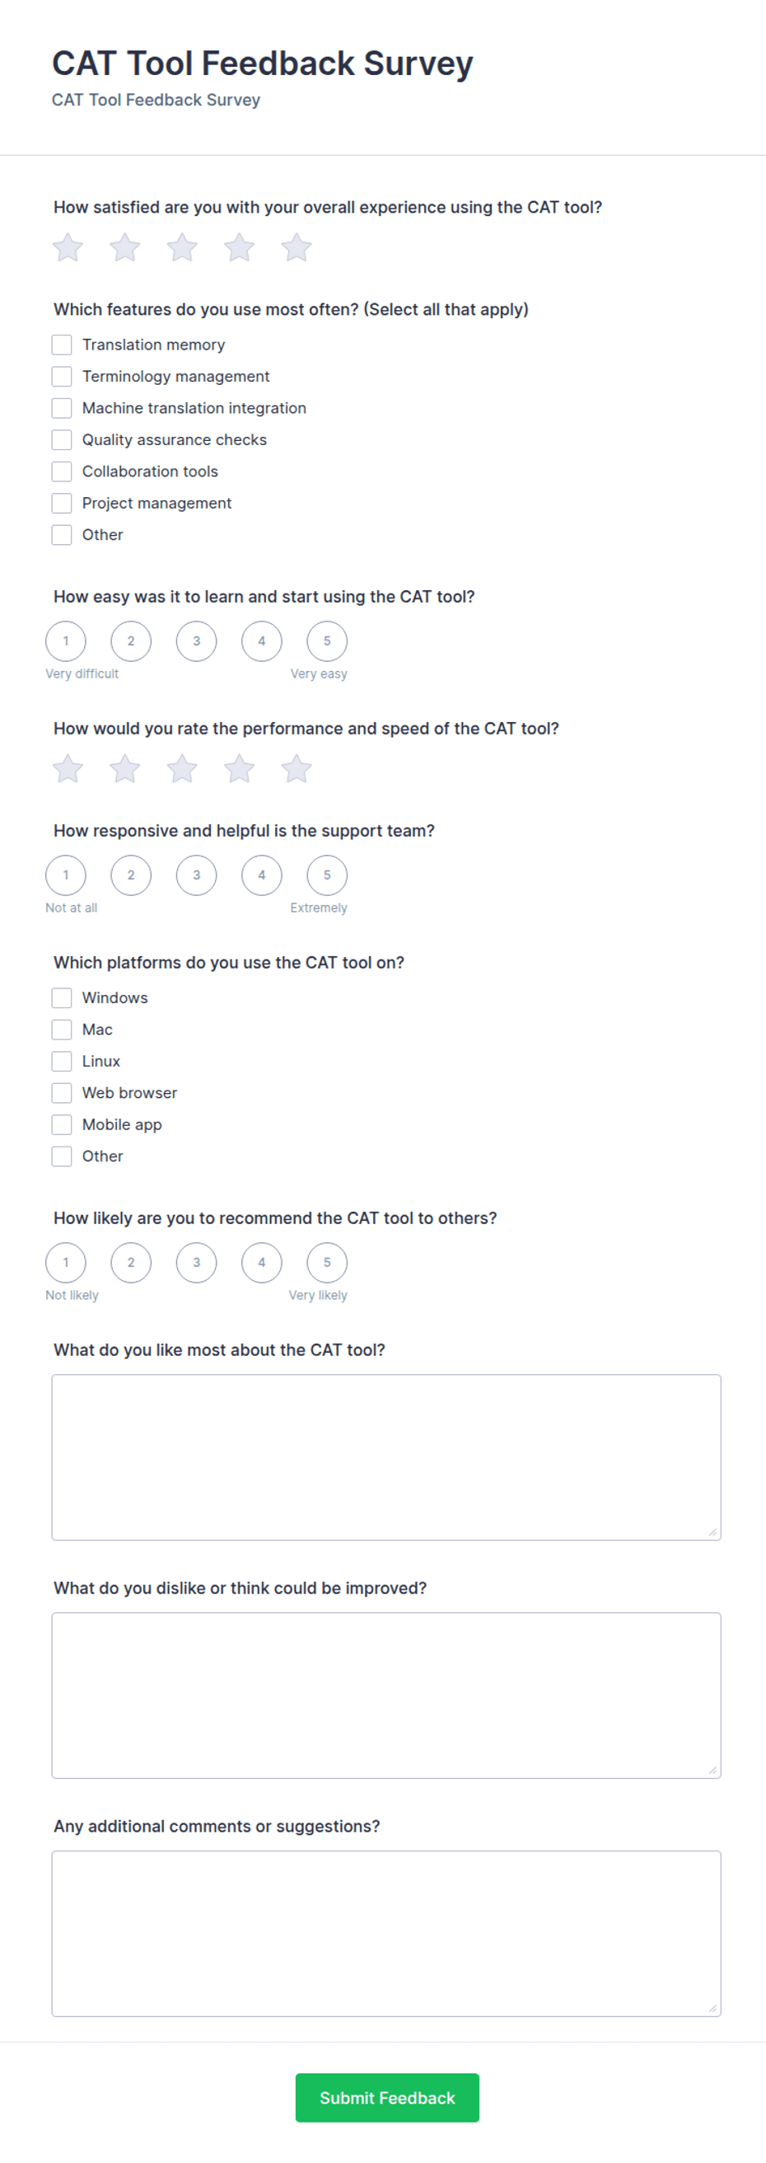Select the Linux platform checkbox
Viewport: 766px width, 2163px height.
point(62,1062)
